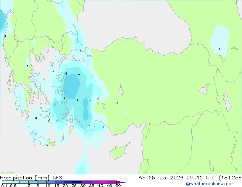Pick the blue swatch between 10 and 15
242x187 pixels.
[50, 182]
